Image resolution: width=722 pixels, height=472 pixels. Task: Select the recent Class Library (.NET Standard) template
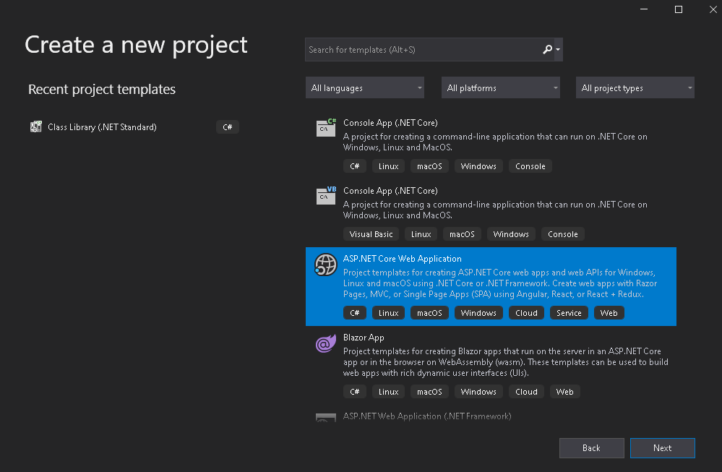(102, 127)
